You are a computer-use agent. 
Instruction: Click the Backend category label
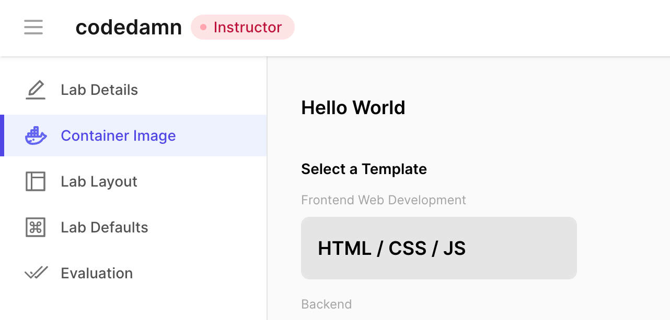[x=326, y=304]
